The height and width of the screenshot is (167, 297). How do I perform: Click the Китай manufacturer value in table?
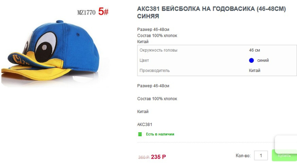pyautogui.click(x=255, y=71)
